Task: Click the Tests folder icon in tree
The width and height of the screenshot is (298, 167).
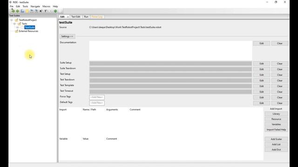Action: tap(20, 24)
